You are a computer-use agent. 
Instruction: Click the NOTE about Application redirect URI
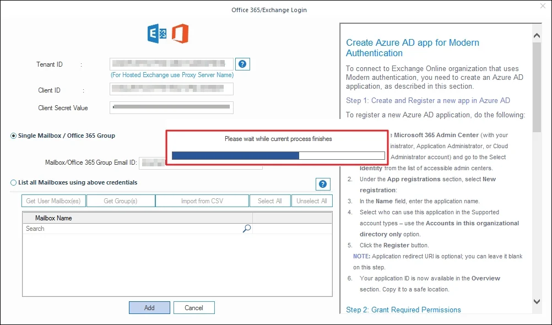tap(437, 262)
